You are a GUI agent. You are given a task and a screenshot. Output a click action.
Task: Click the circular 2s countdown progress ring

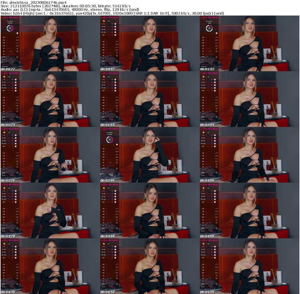pos(10,28)
